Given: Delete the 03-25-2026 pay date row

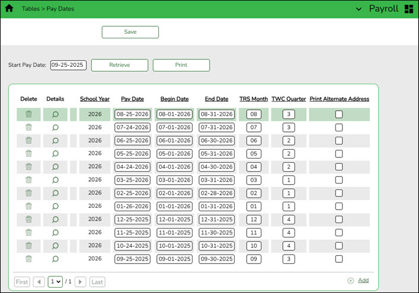Looking at the screenshot, I should pyautogui.click(x=28, y=180).
